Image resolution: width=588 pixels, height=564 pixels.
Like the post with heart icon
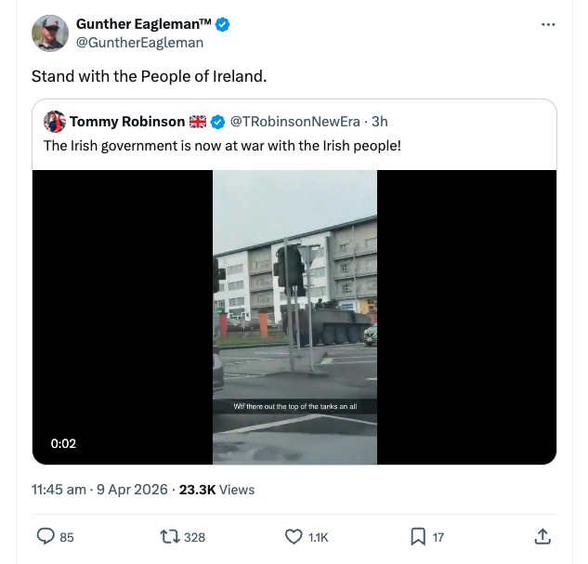click(294, 536)
